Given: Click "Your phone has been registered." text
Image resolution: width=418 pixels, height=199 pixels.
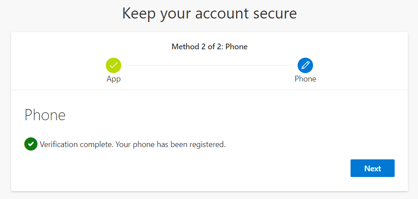Looking at the screenshot, I should pyautogui.click(x=171, y=144).
